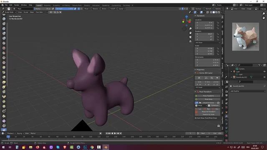Open the World properties tab
Image resolution: width=267 pixels, height=150 pixels.
tap(227, 107)
